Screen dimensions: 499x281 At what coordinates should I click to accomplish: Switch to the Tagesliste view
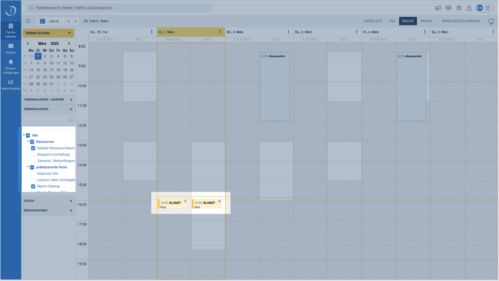coord(373,21)
